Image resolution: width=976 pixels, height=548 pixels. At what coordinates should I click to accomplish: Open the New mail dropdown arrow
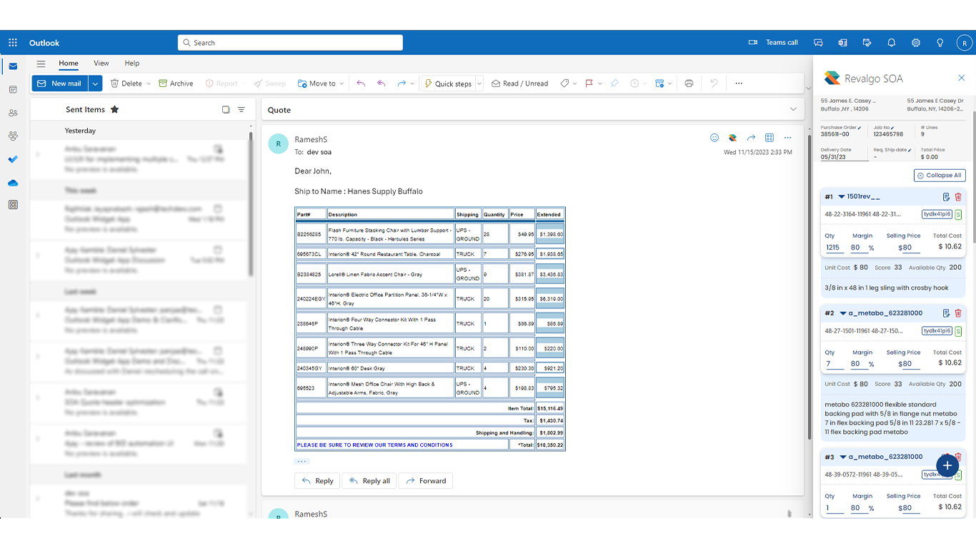pyautogui.click(x=95, y=83)
